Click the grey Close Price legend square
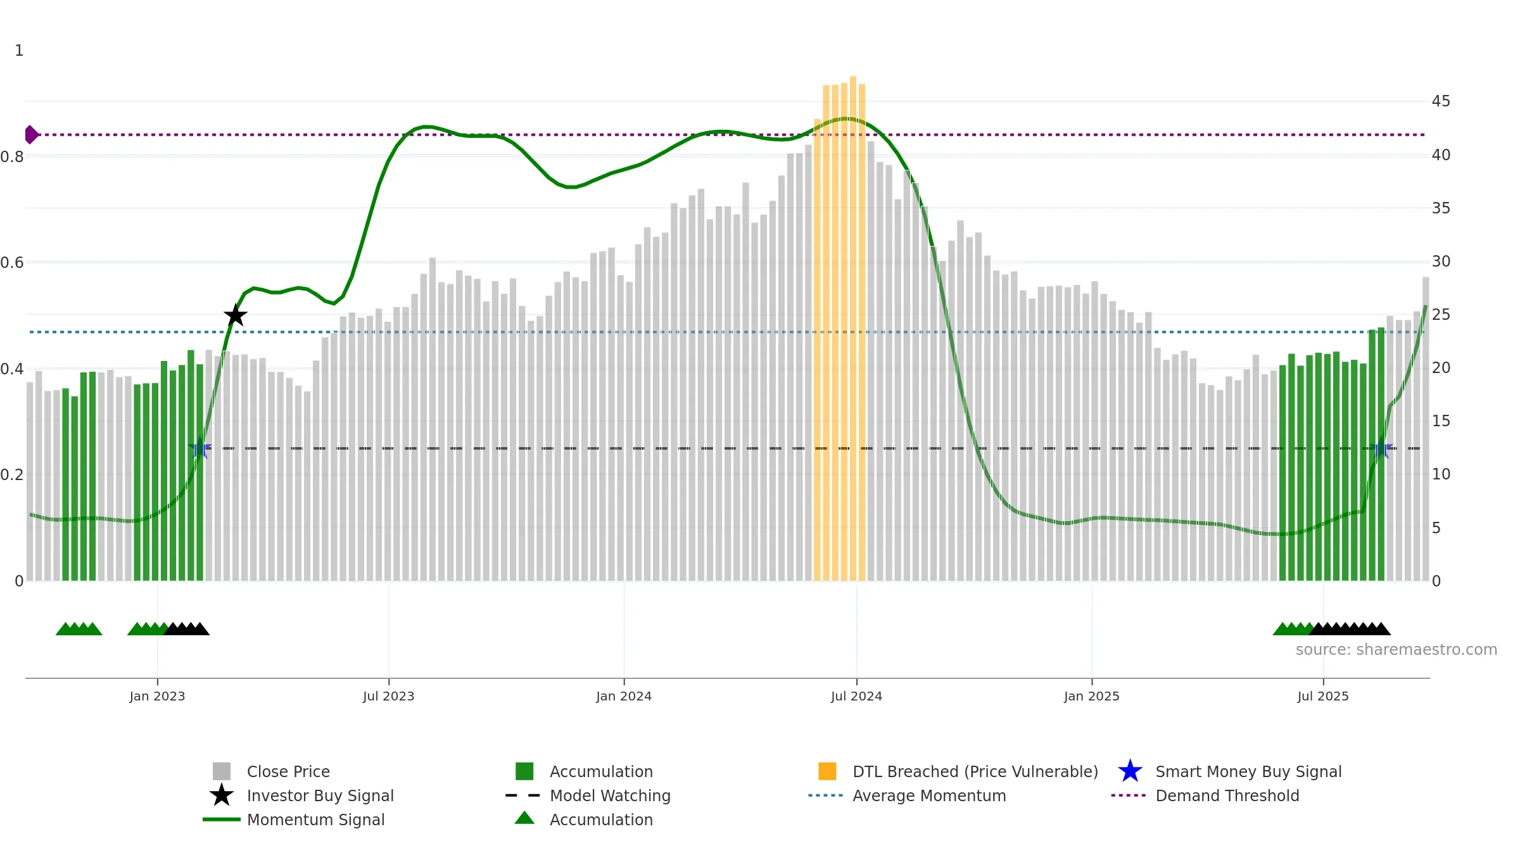The height and width of the screenshot is (855, 1520). [x=222, y=771]
